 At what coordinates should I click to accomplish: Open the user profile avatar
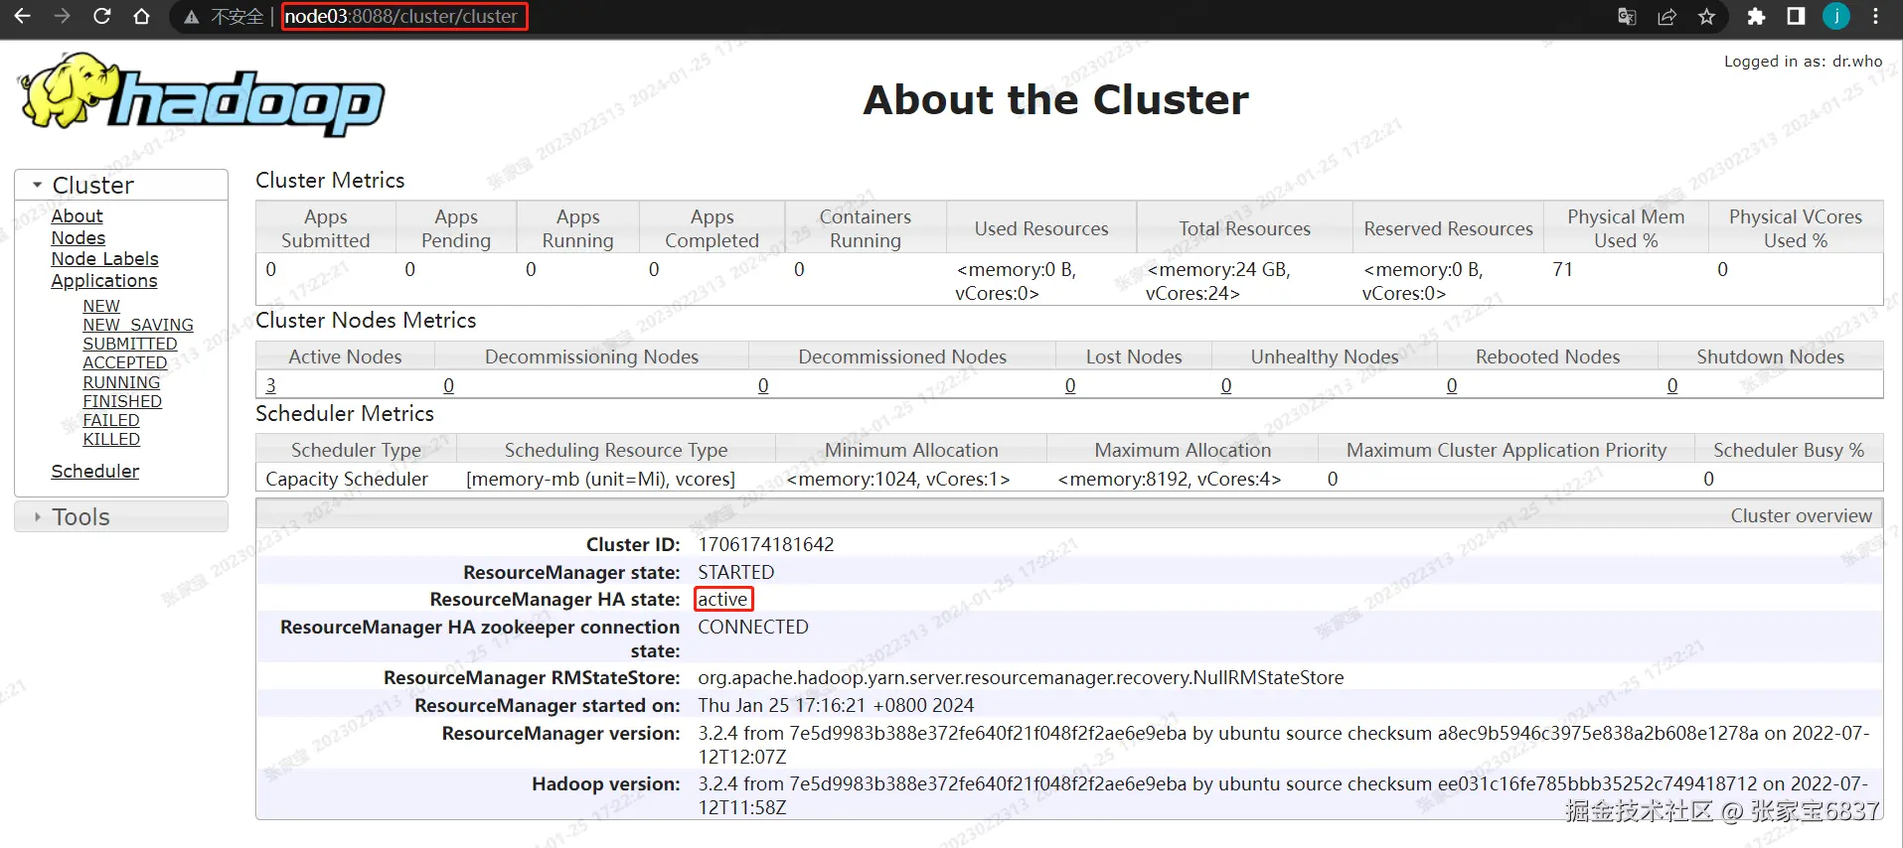pos(1835,16)
